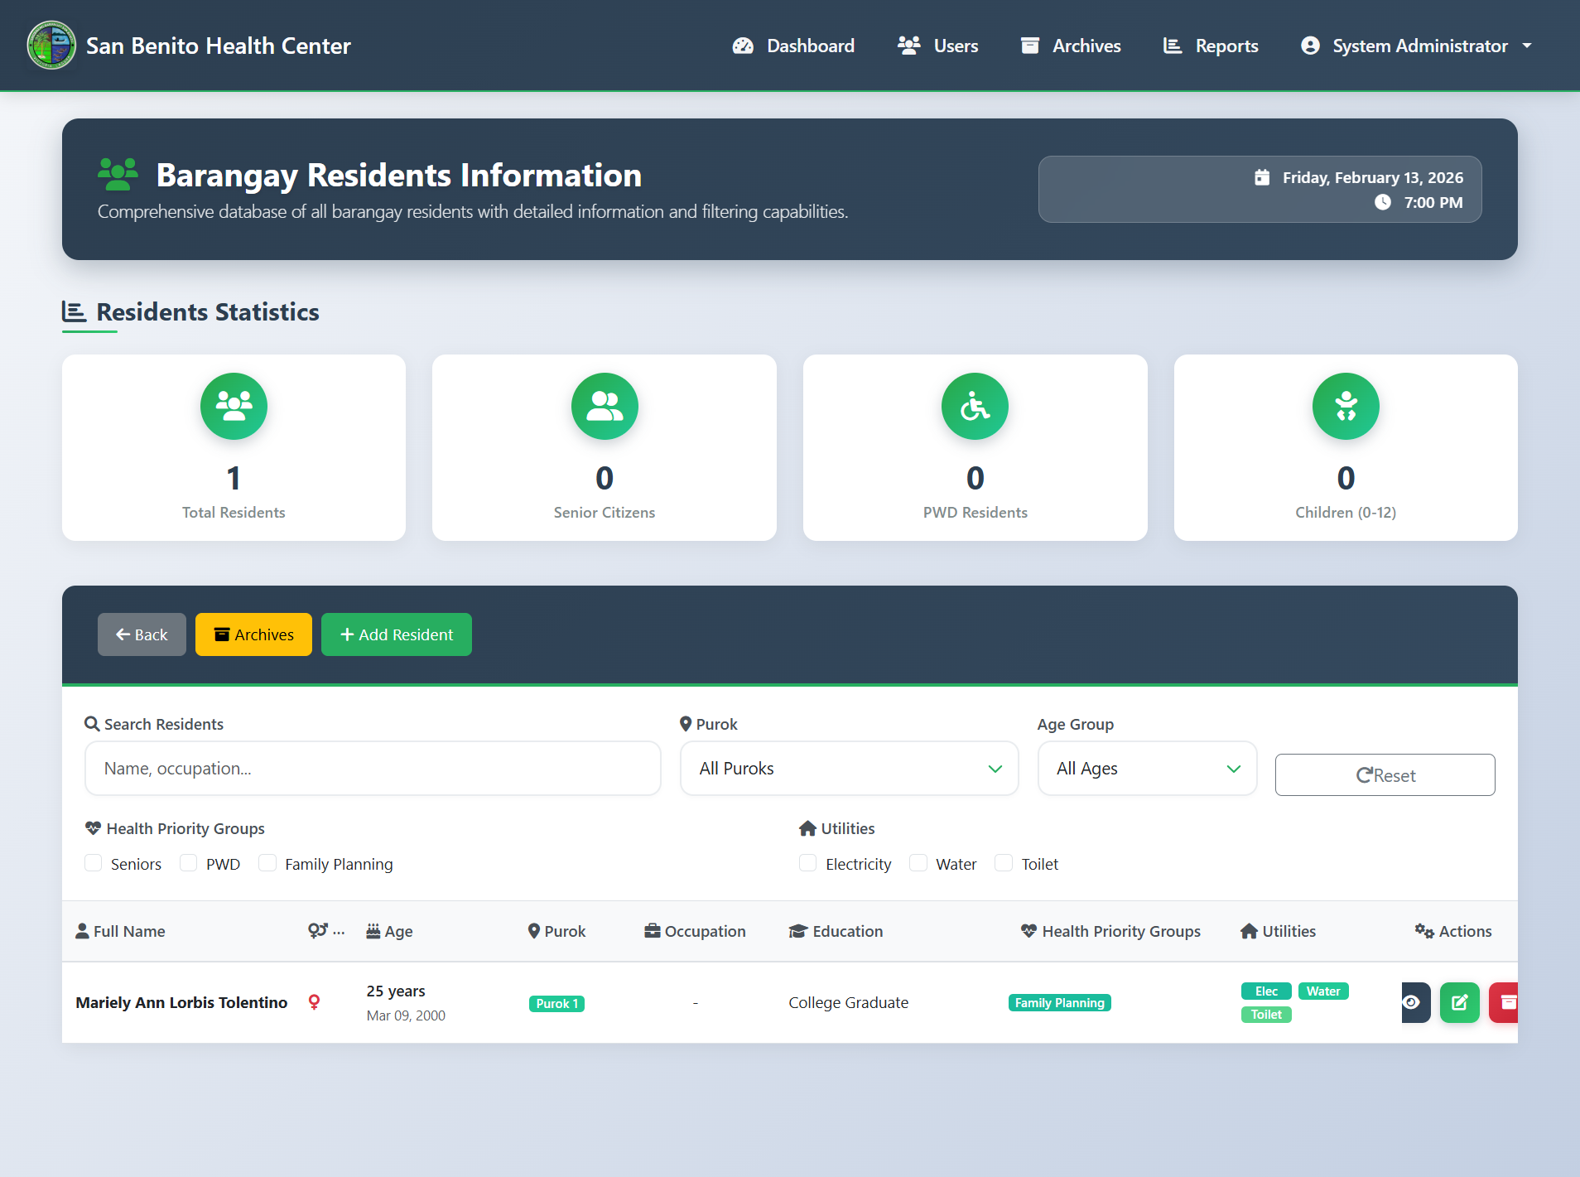Toggle the Electricity utilities checkbox
The image size is (1580, 1177).
pyautogui.click(x=807, y=863)
